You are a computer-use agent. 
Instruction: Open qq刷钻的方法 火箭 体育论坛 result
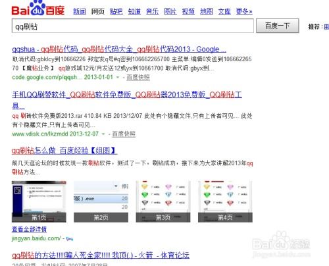[x=101, y=255]
